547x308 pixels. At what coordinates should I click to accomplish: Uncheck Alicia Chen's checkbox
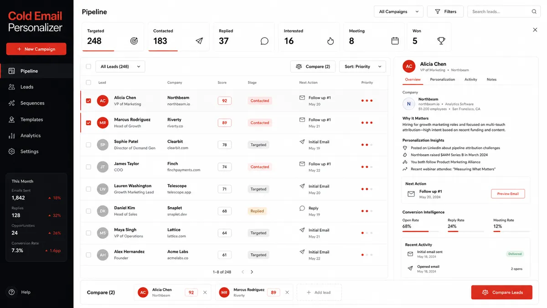pyautogui.click(x=88, y=101)
